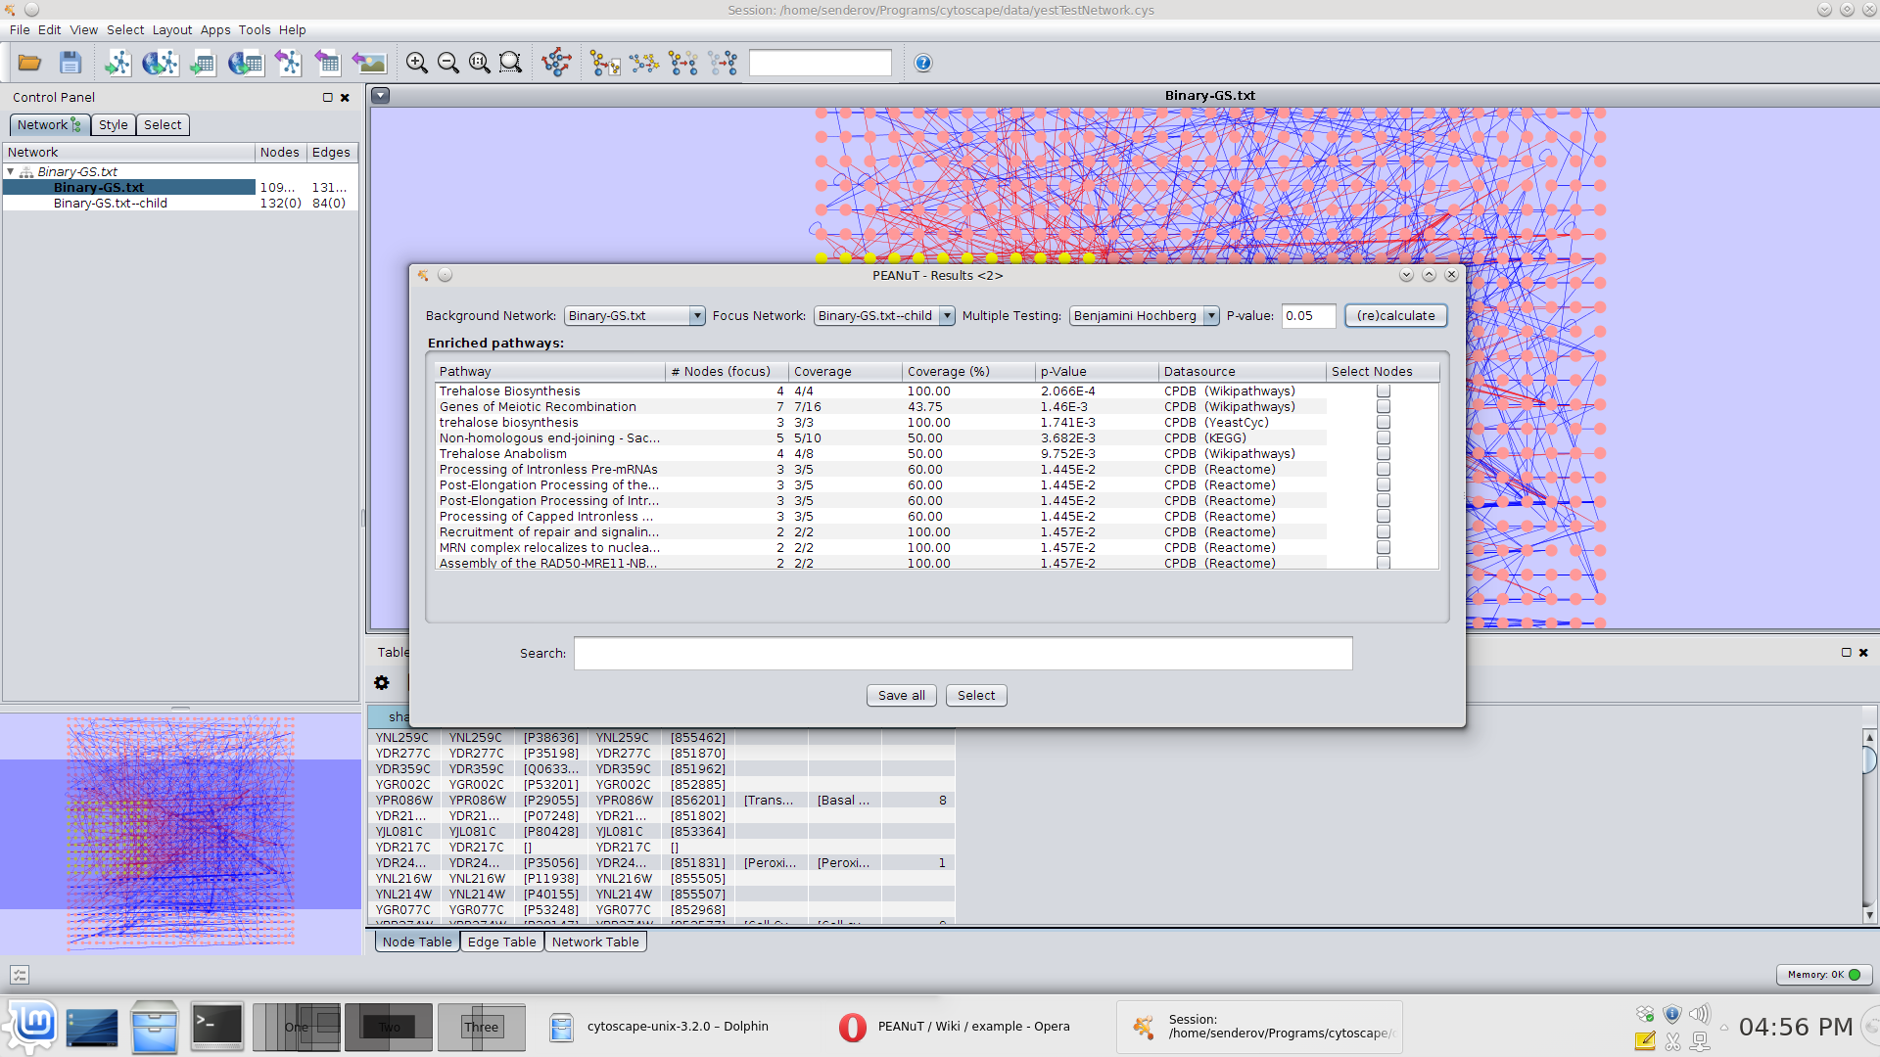Select Binary-GS.txt--child network row
The height and width of the screenshot is (1057, 1880).
180,203
